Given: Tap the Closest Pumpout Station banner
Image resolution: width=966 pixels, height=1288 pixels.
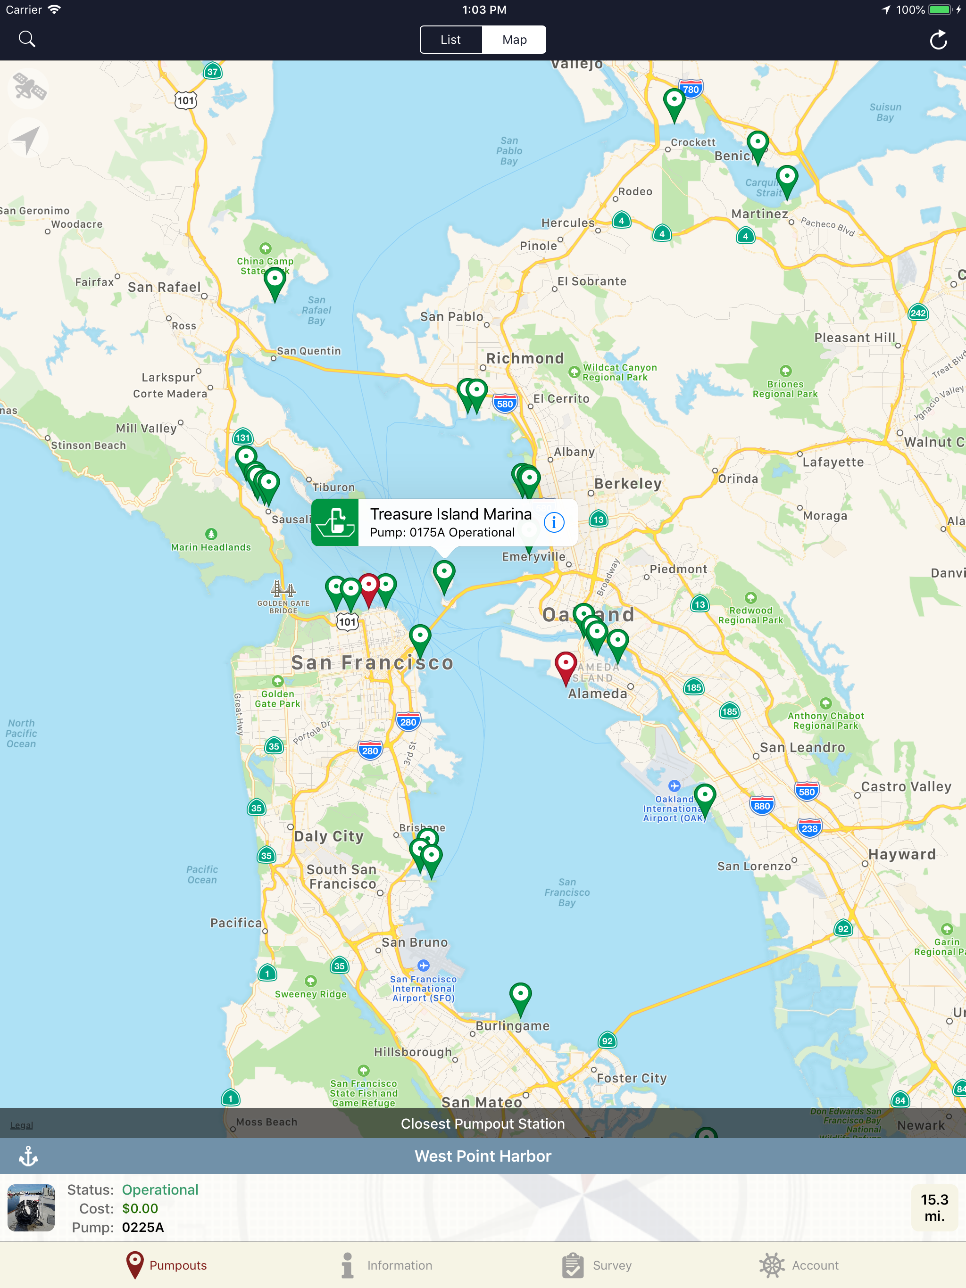Looking at the screenshot, I should 483,1124.
